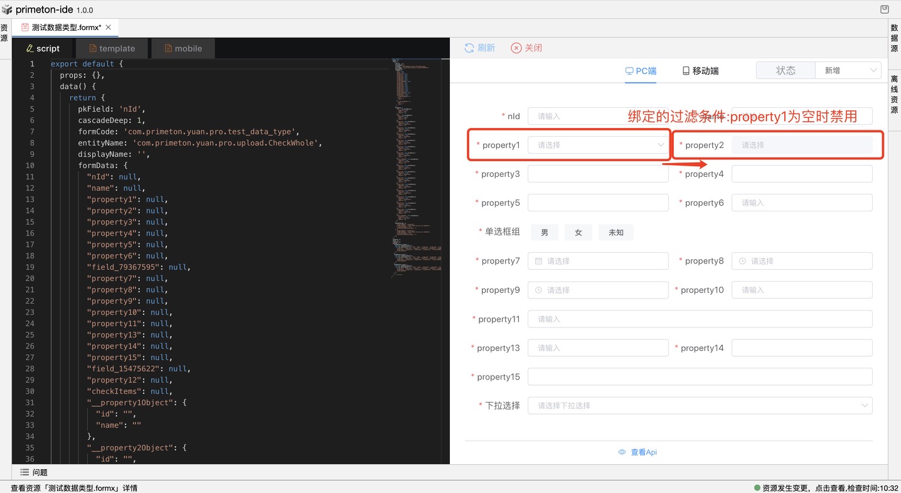Open the 下拉选择 dropdown field

[x=699, y=406]
